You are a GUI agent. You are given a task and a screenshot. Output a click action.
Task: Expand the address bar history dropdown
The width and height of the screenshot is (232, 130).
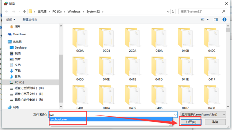coord(168,12)
